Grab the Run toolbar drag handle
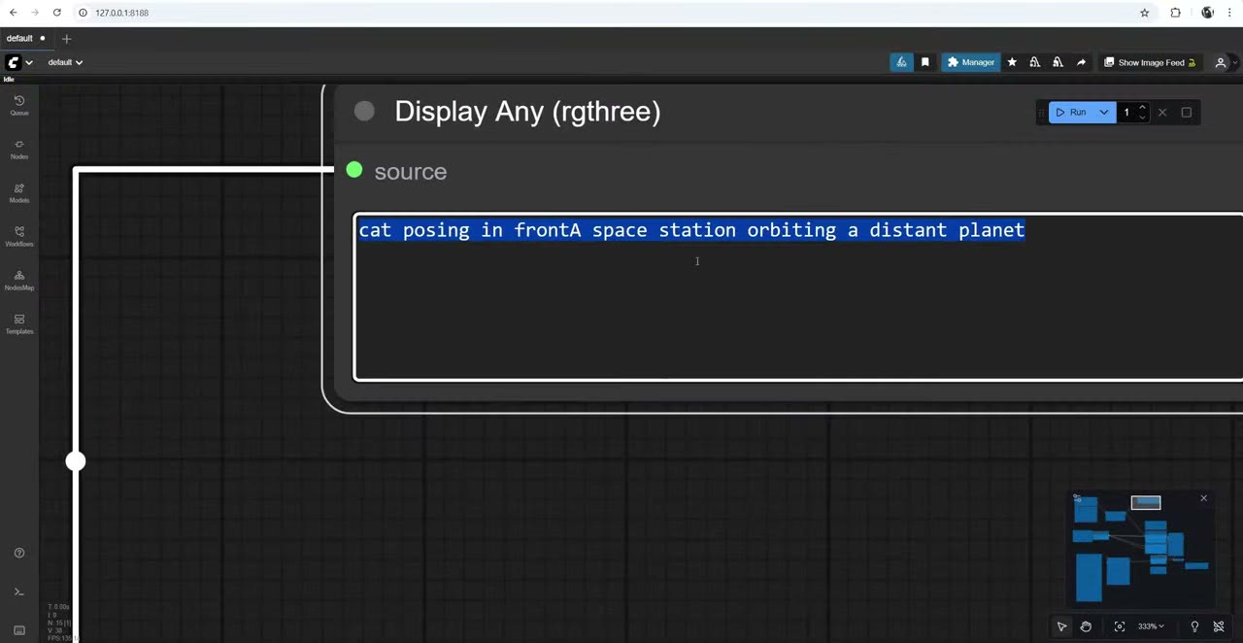The width and height of the screenshot is (1243, 643). point(1042,113)
